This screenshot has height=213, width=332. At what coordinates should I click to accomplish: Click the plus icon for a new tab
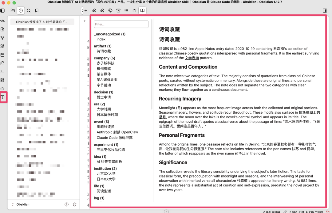(x=86, y=10)
